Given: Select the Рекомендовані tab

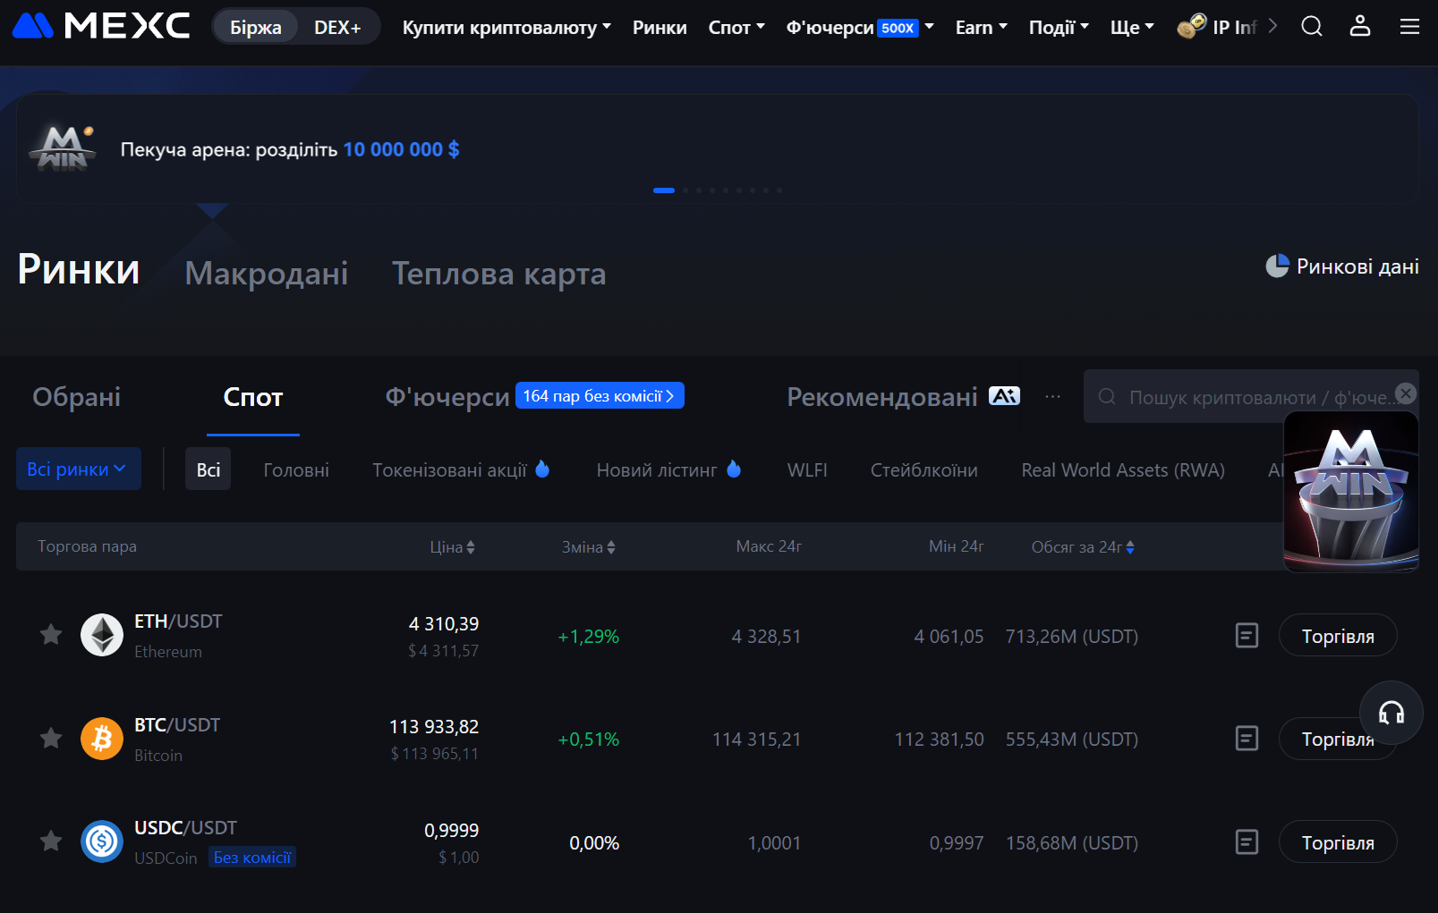Looking at the screenshot, I should [882, 396].
